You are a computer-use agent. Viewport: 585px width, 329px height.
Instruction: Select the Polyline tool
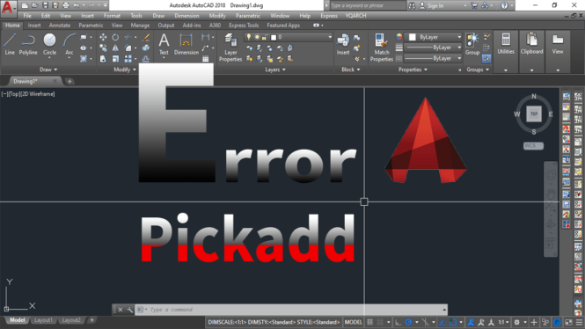[28, 44]
